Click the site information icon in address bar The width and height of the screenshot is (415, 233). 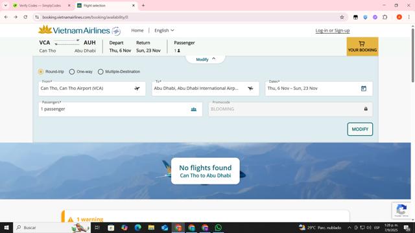coord(37,17)
